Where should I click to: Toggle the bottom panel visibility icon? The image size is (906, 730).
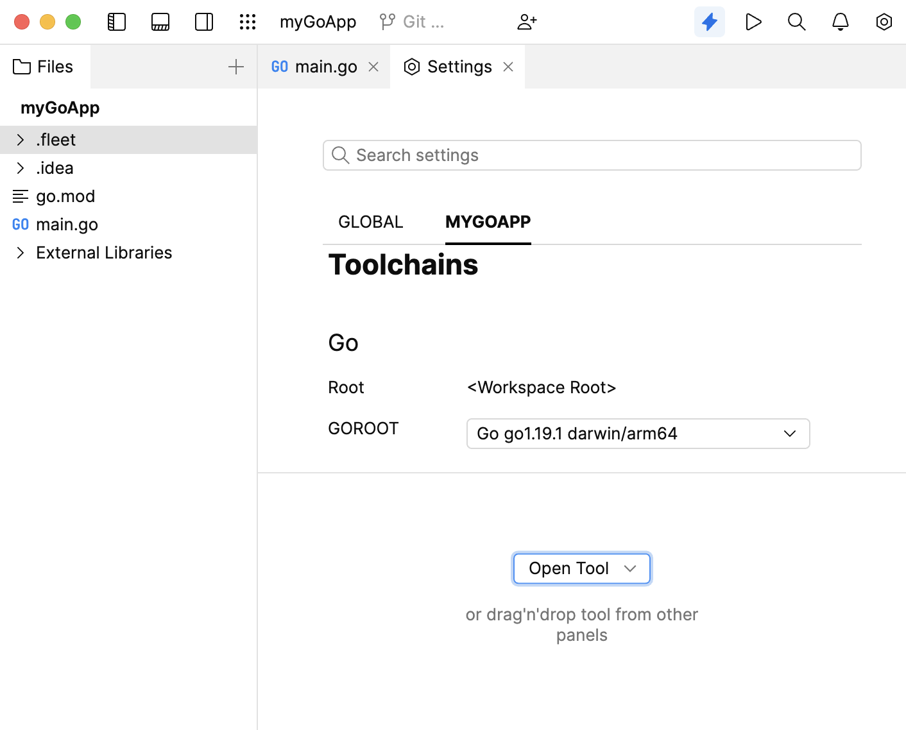pyautogui.click(x=160, y=22)
